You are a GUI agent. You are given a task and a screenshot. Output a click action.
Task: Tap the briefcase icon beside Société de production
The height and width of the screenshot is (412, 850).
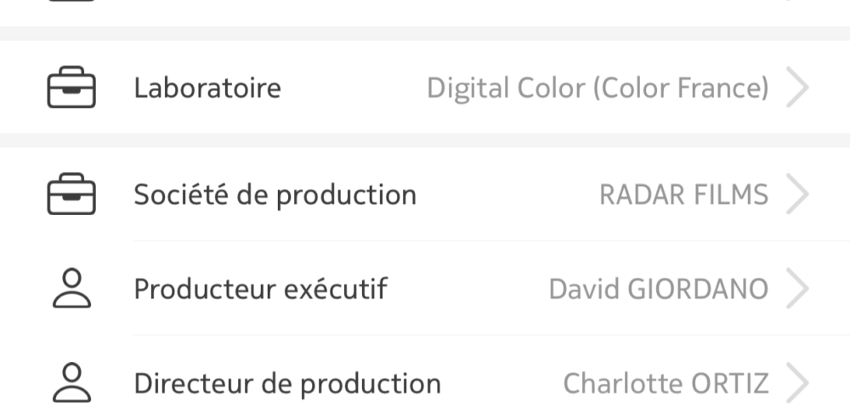point(71,194)
